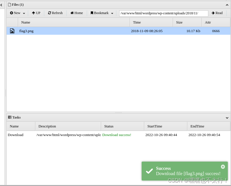Go up one directory with UP
Viewport: 231px width, 186px height.
pyautogui.click(x=36, y=13)
